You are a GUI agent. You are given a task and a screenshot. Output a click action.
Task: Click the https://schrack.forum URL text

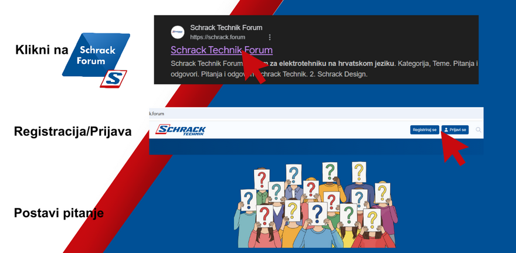point(218,37)
